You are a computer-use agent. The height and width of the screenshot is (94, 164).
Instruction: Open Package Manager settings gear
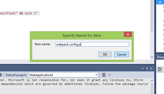point(1,75)
